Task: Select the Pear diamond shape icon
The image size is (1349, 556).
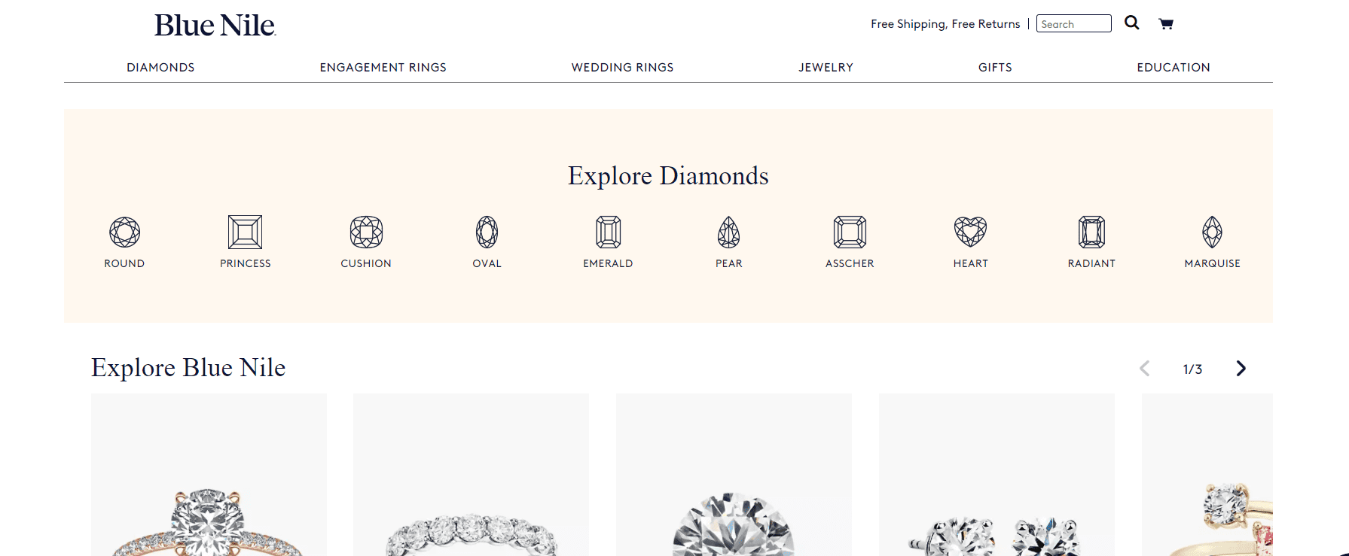Action: pyautogui.click(x=729, y=232)
